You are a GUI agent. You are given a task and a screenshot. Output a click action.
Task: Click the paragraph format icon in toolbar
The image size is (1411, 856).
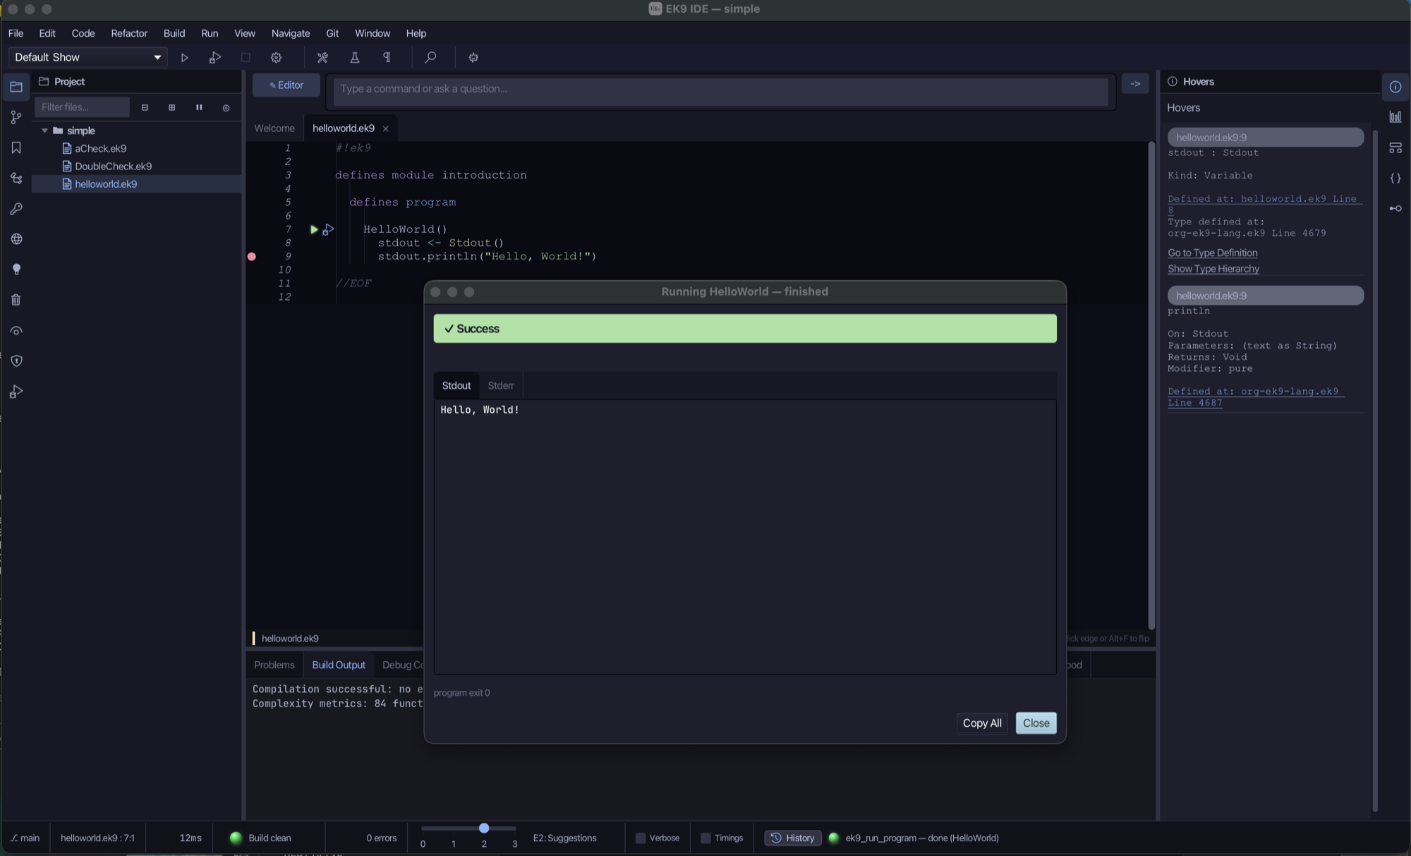coord(387,58)
